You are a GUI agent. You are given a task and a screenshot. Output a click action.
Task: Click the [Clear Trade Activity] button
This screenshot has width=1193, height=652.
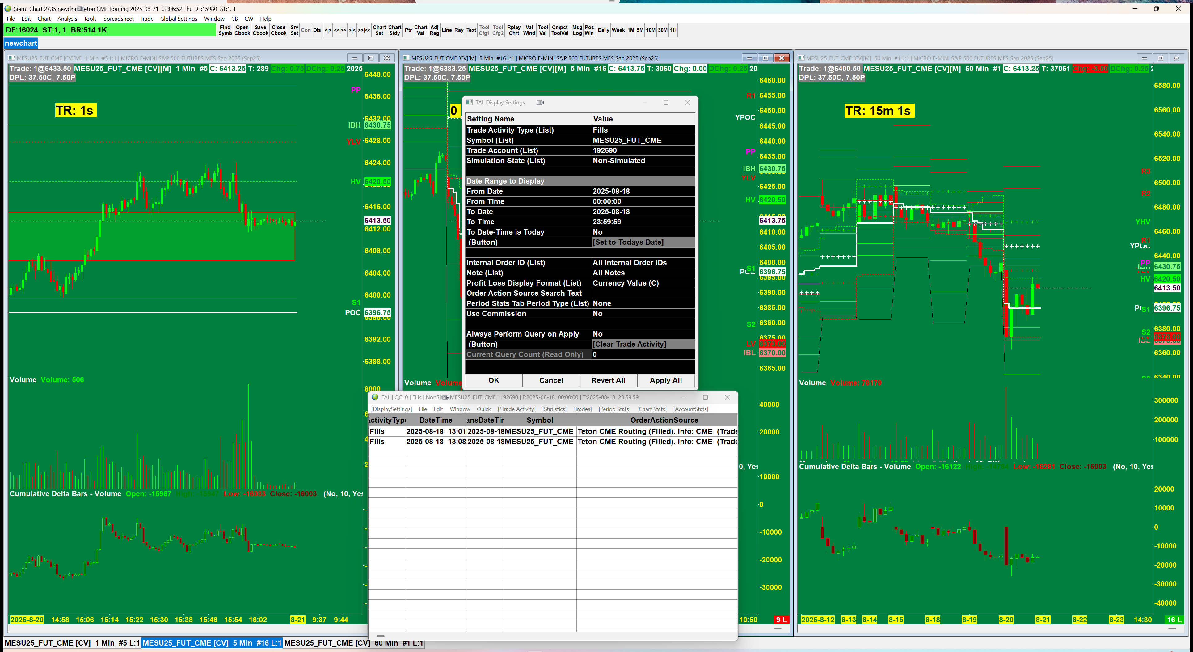643,344
